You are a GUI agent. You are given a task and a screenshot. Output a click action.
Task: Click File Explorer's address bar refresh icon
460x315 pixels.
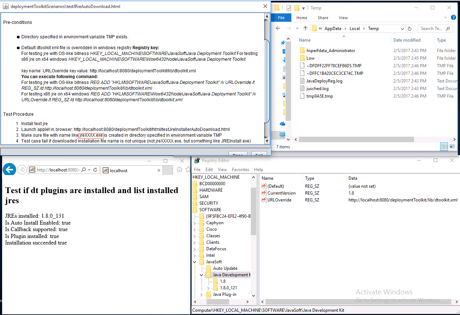click(410, 29)
